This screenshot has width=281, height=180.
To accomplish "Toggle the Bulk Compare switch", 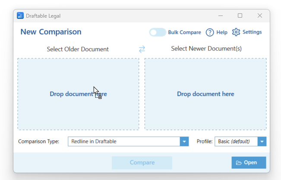I will (158, 32).
